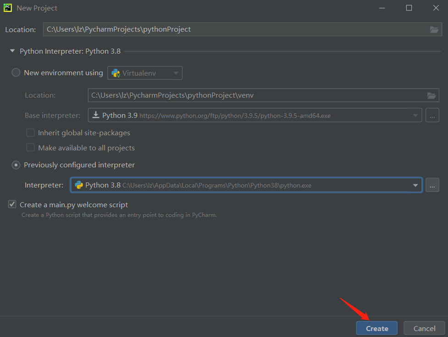
Task: Close the New Project dialog
Action: 436,8
